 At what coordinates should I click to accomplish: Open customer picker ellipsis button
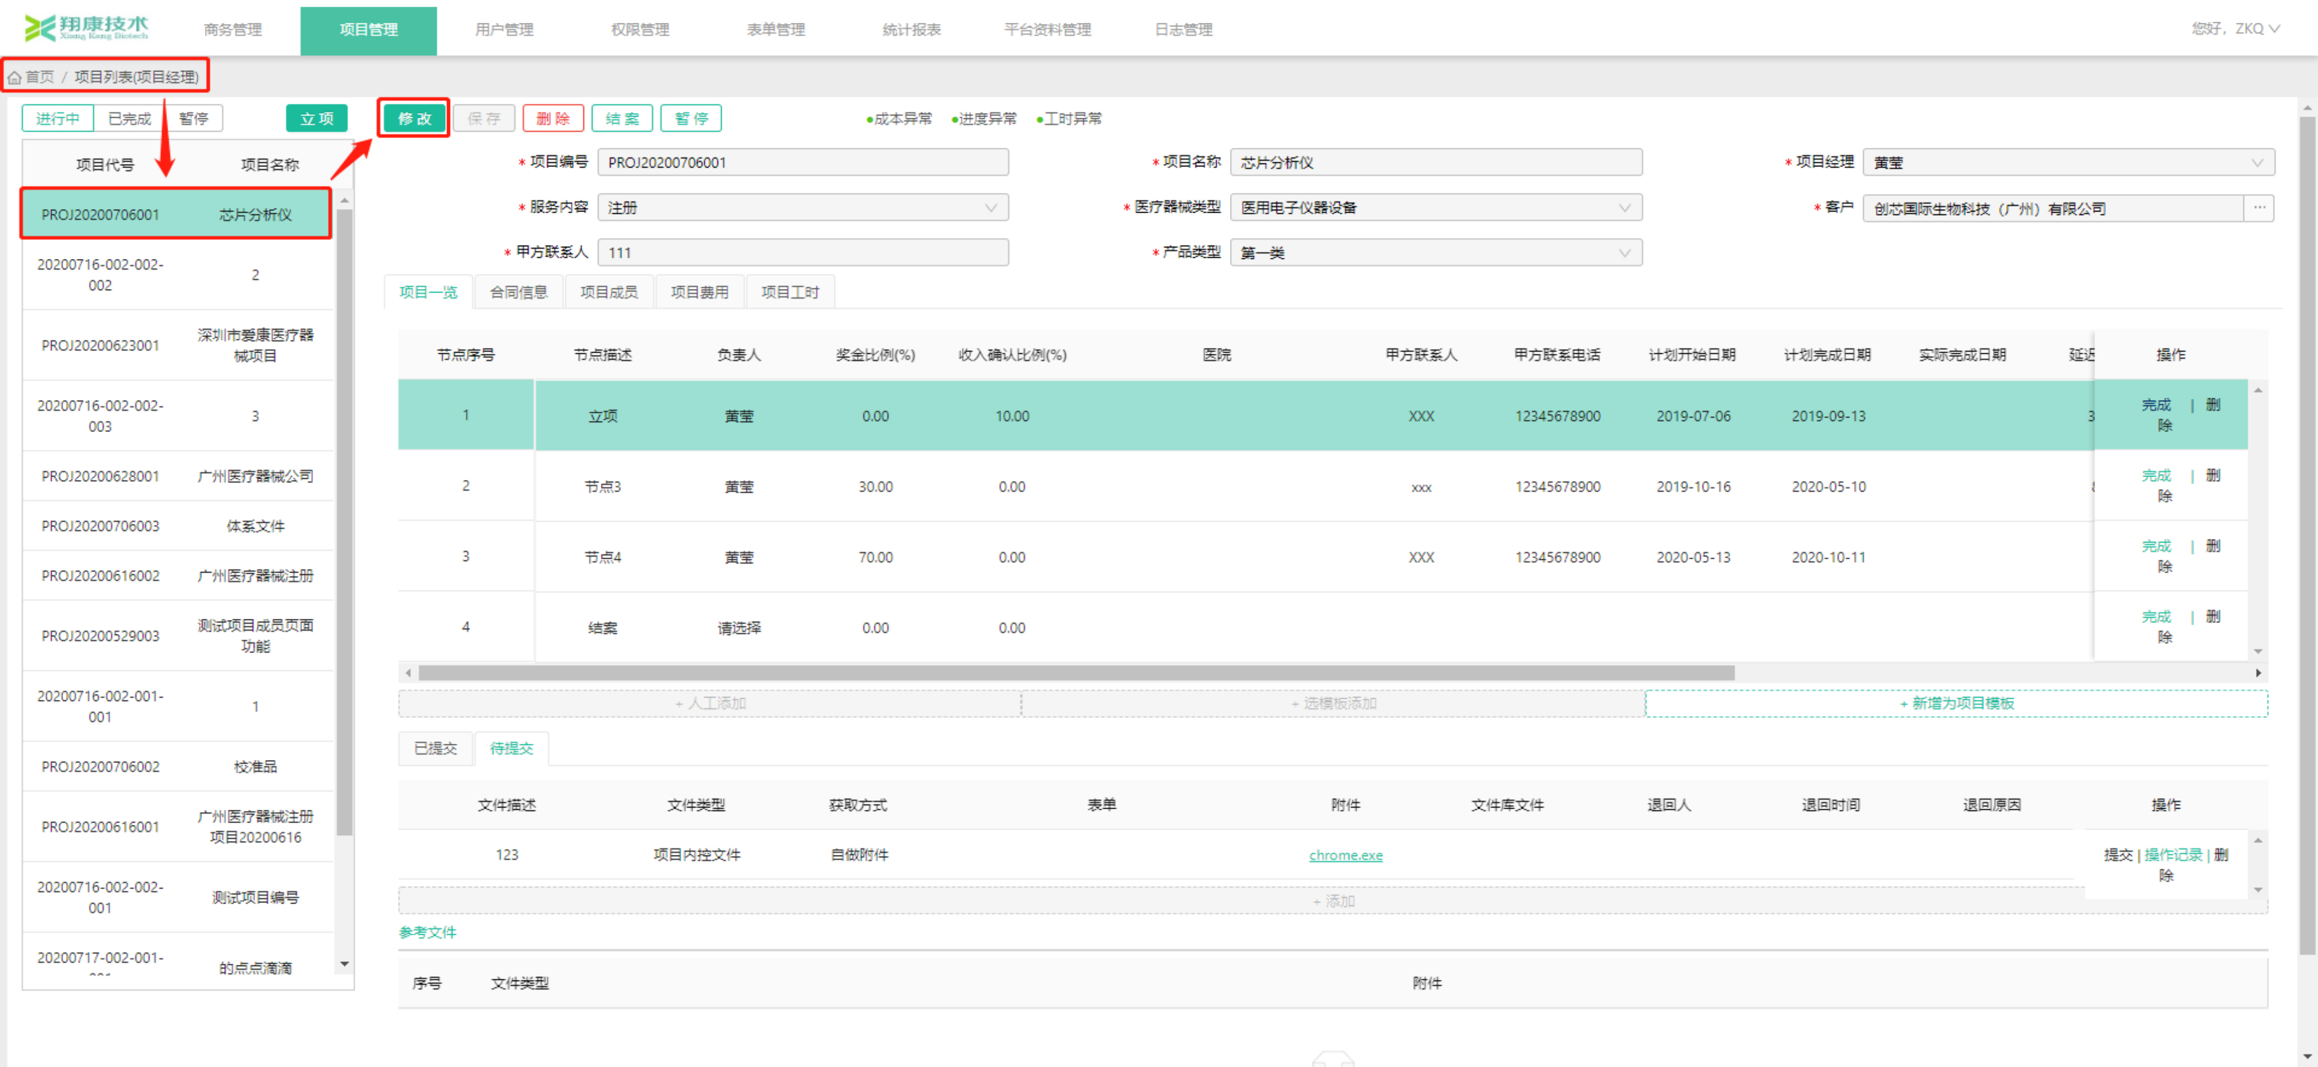2259,208
